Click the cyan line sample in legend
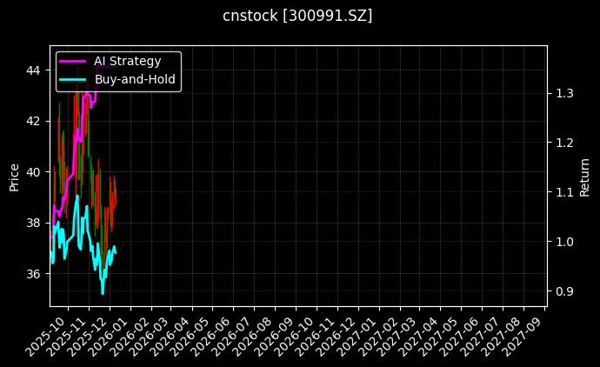Image resolution: width=600 pixels, height=367 pixels. 73,80
